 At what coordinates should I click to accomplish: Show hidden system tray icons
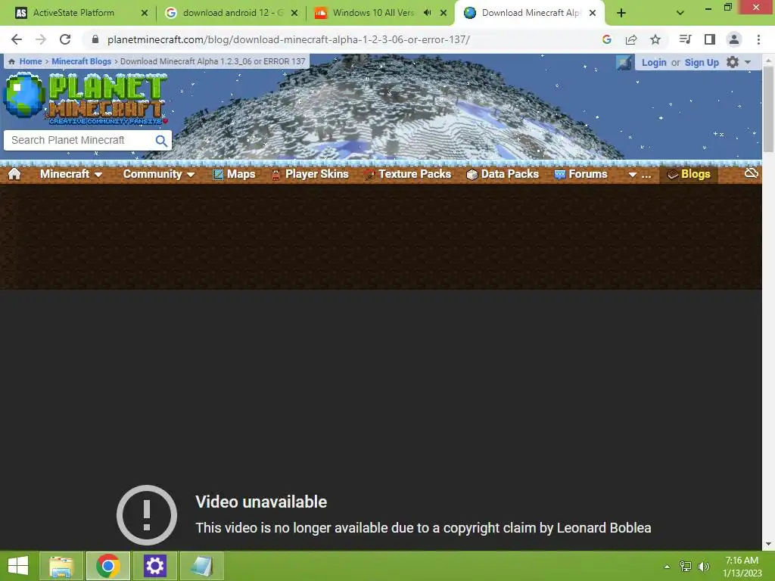click(x=667, y=567)
